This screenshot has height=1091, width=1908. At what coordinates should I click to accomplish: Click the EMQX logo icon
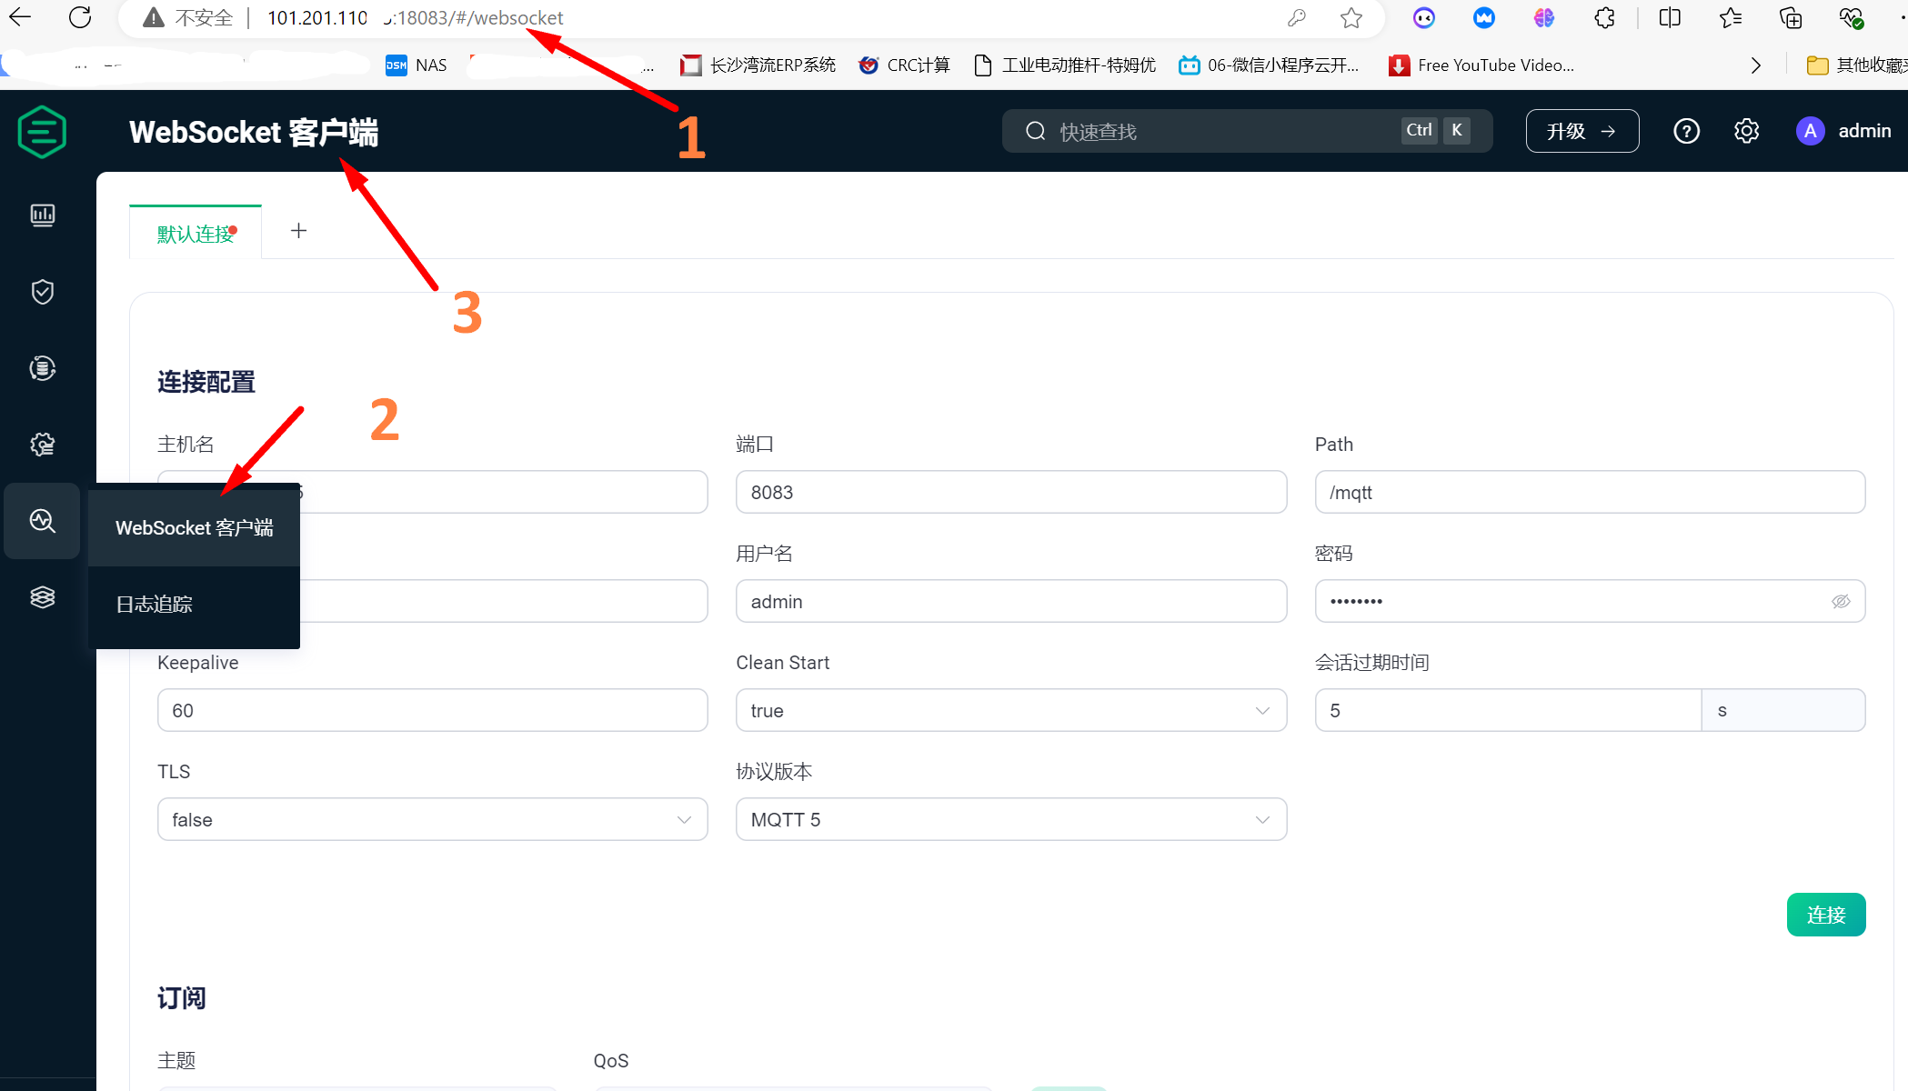[x=42, y=132]
